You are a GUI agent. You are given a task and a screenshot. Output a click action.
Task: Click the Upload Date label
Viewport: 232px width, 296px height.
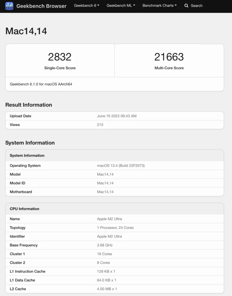[x=21, y=116]
